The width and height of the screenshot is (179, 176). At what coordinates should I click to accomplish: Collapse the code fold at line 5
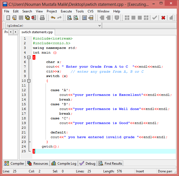[28, 57]
